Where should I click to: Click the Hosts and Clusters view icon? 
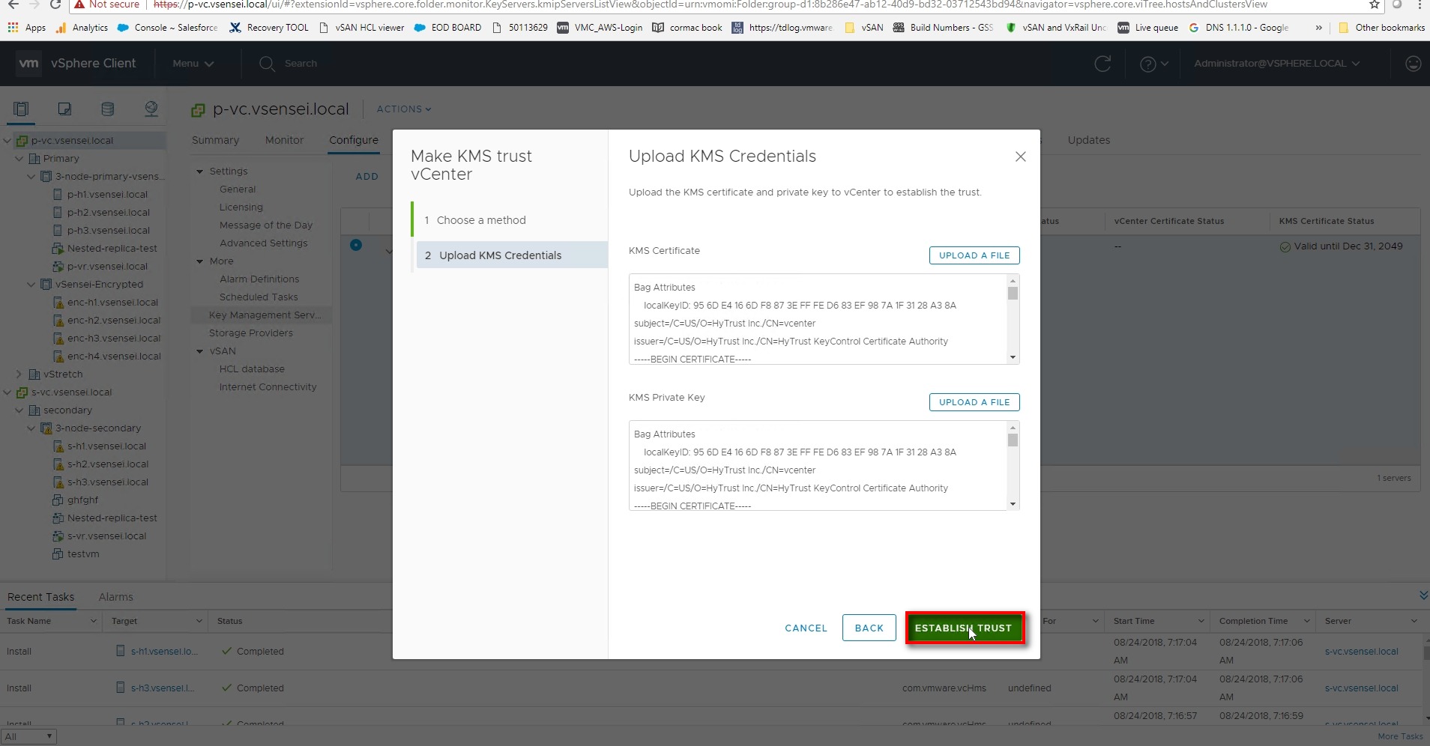tap(21, 109)
